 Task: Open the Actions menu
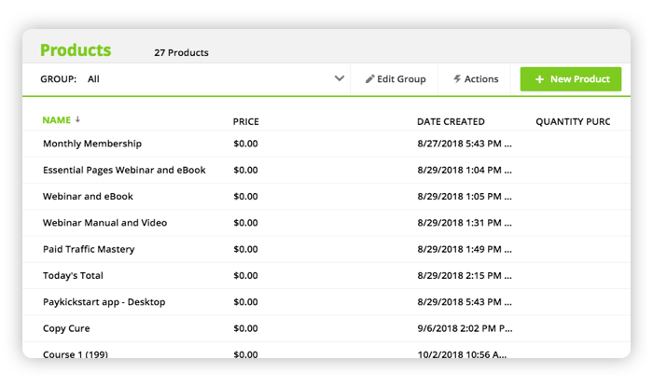tap(476, 79)
